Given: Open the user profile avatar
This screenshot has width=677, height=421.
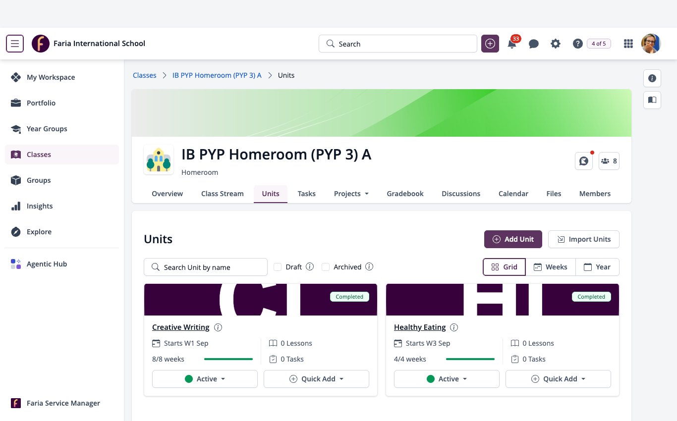Looking at the screenshot, I should point(651,44).
